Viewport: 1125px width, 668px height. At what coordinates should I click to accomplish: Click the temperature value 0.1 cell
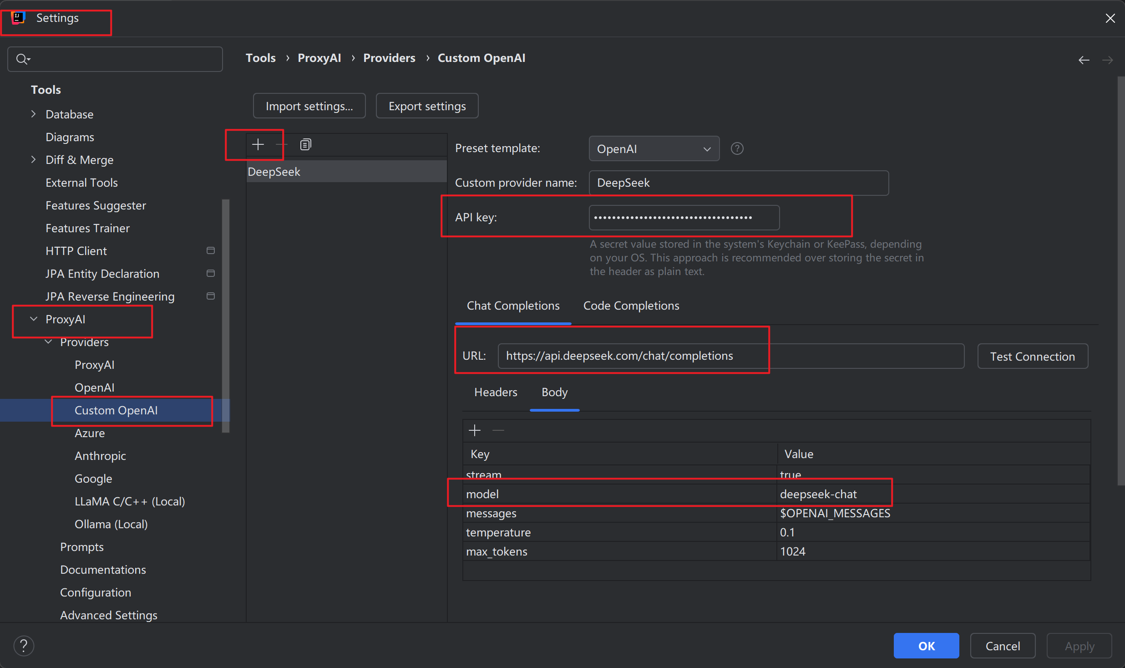[x=933, y=532]
